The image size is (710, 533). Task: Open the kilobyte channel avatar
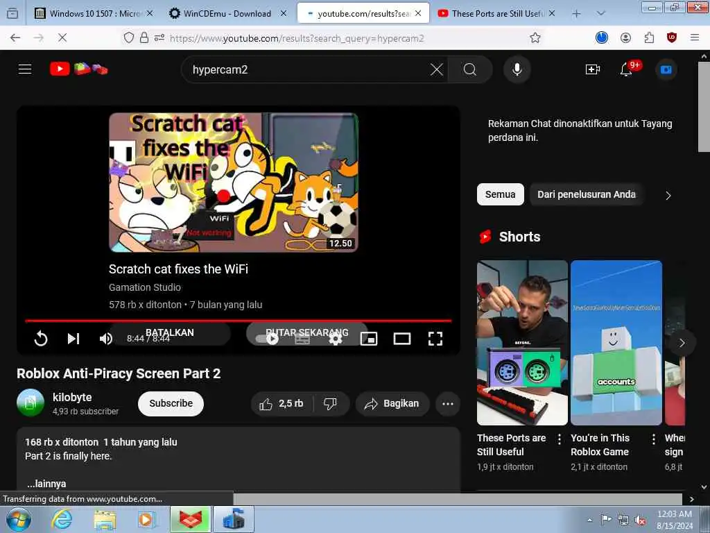(x=31, y=403)
